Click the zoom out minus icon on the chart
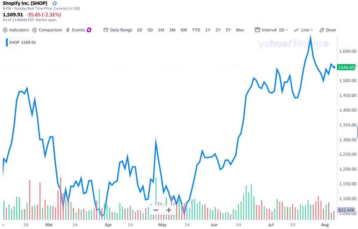 click(x=156, y=210)
